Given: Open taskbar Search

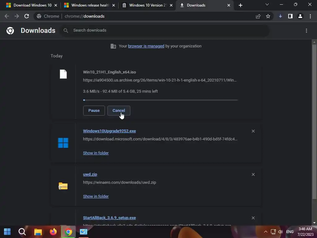Looking at the screenshot, I should [22, 232].
